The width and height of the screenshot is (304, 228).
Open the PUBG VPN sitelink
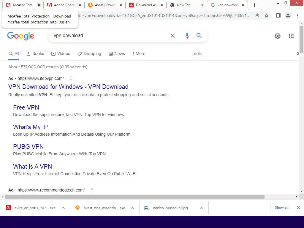[x=28, y=147]
